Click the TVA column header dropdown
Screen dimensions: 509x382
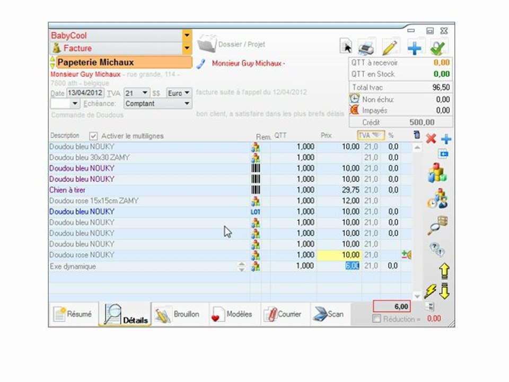[371, 135]
